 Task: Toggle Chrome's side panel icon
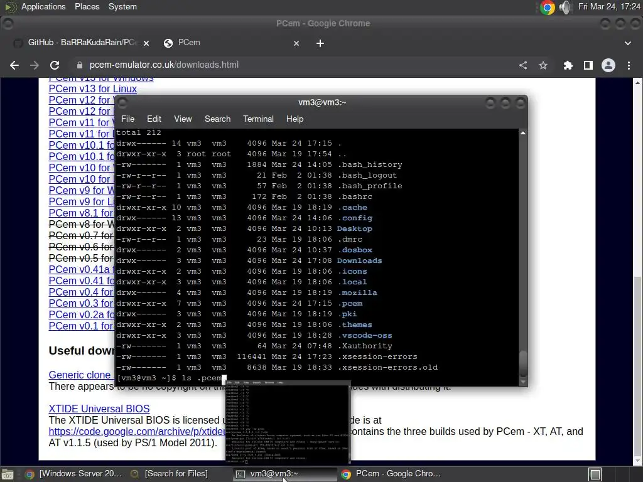[x=588, y=65]
